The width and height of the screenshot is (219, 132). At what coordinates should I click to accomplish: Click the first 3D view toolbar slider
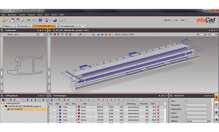coord(202,34)
